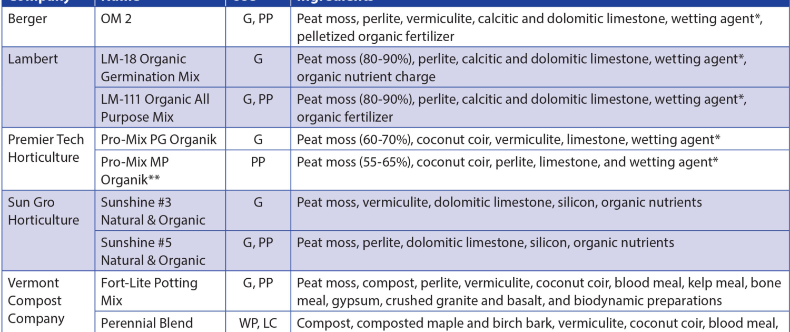Click the PP use cell for Pro-Mix MP

[258, 162]
